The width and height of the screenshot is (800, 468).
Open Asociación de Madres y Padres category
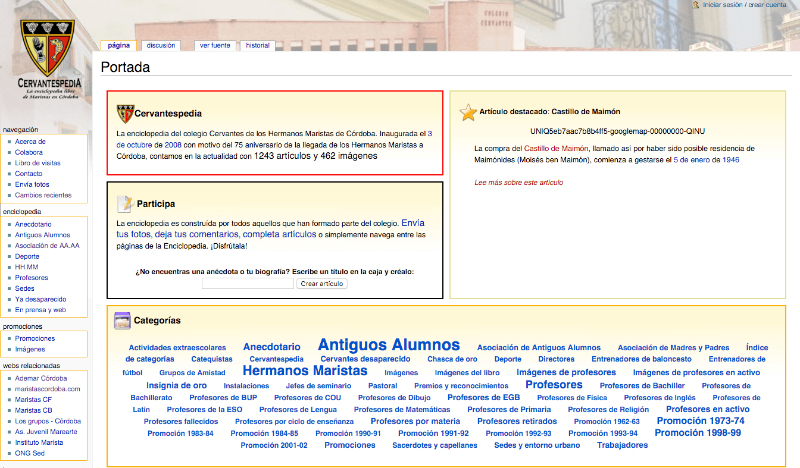point(673,348)
